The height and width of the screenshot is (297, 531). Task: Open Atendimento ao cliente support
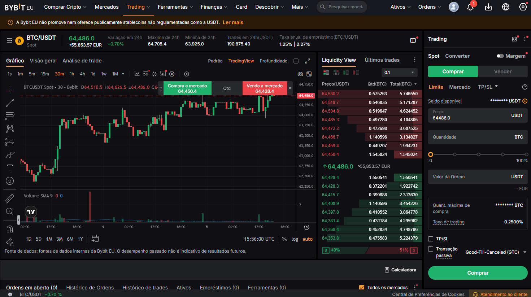click(500, 294)
